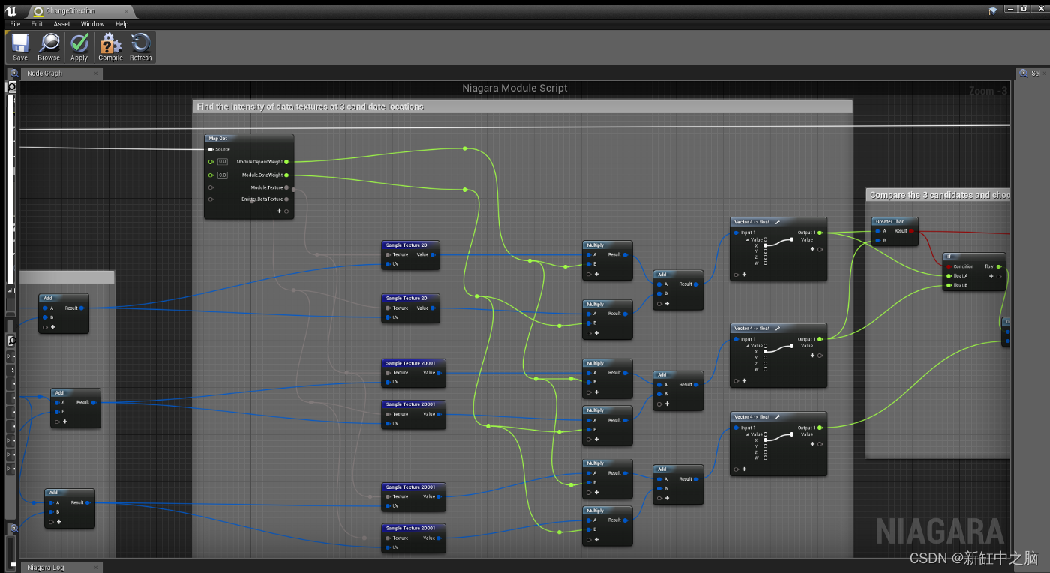
Task: Open the File menu
Action: [15, 24]
